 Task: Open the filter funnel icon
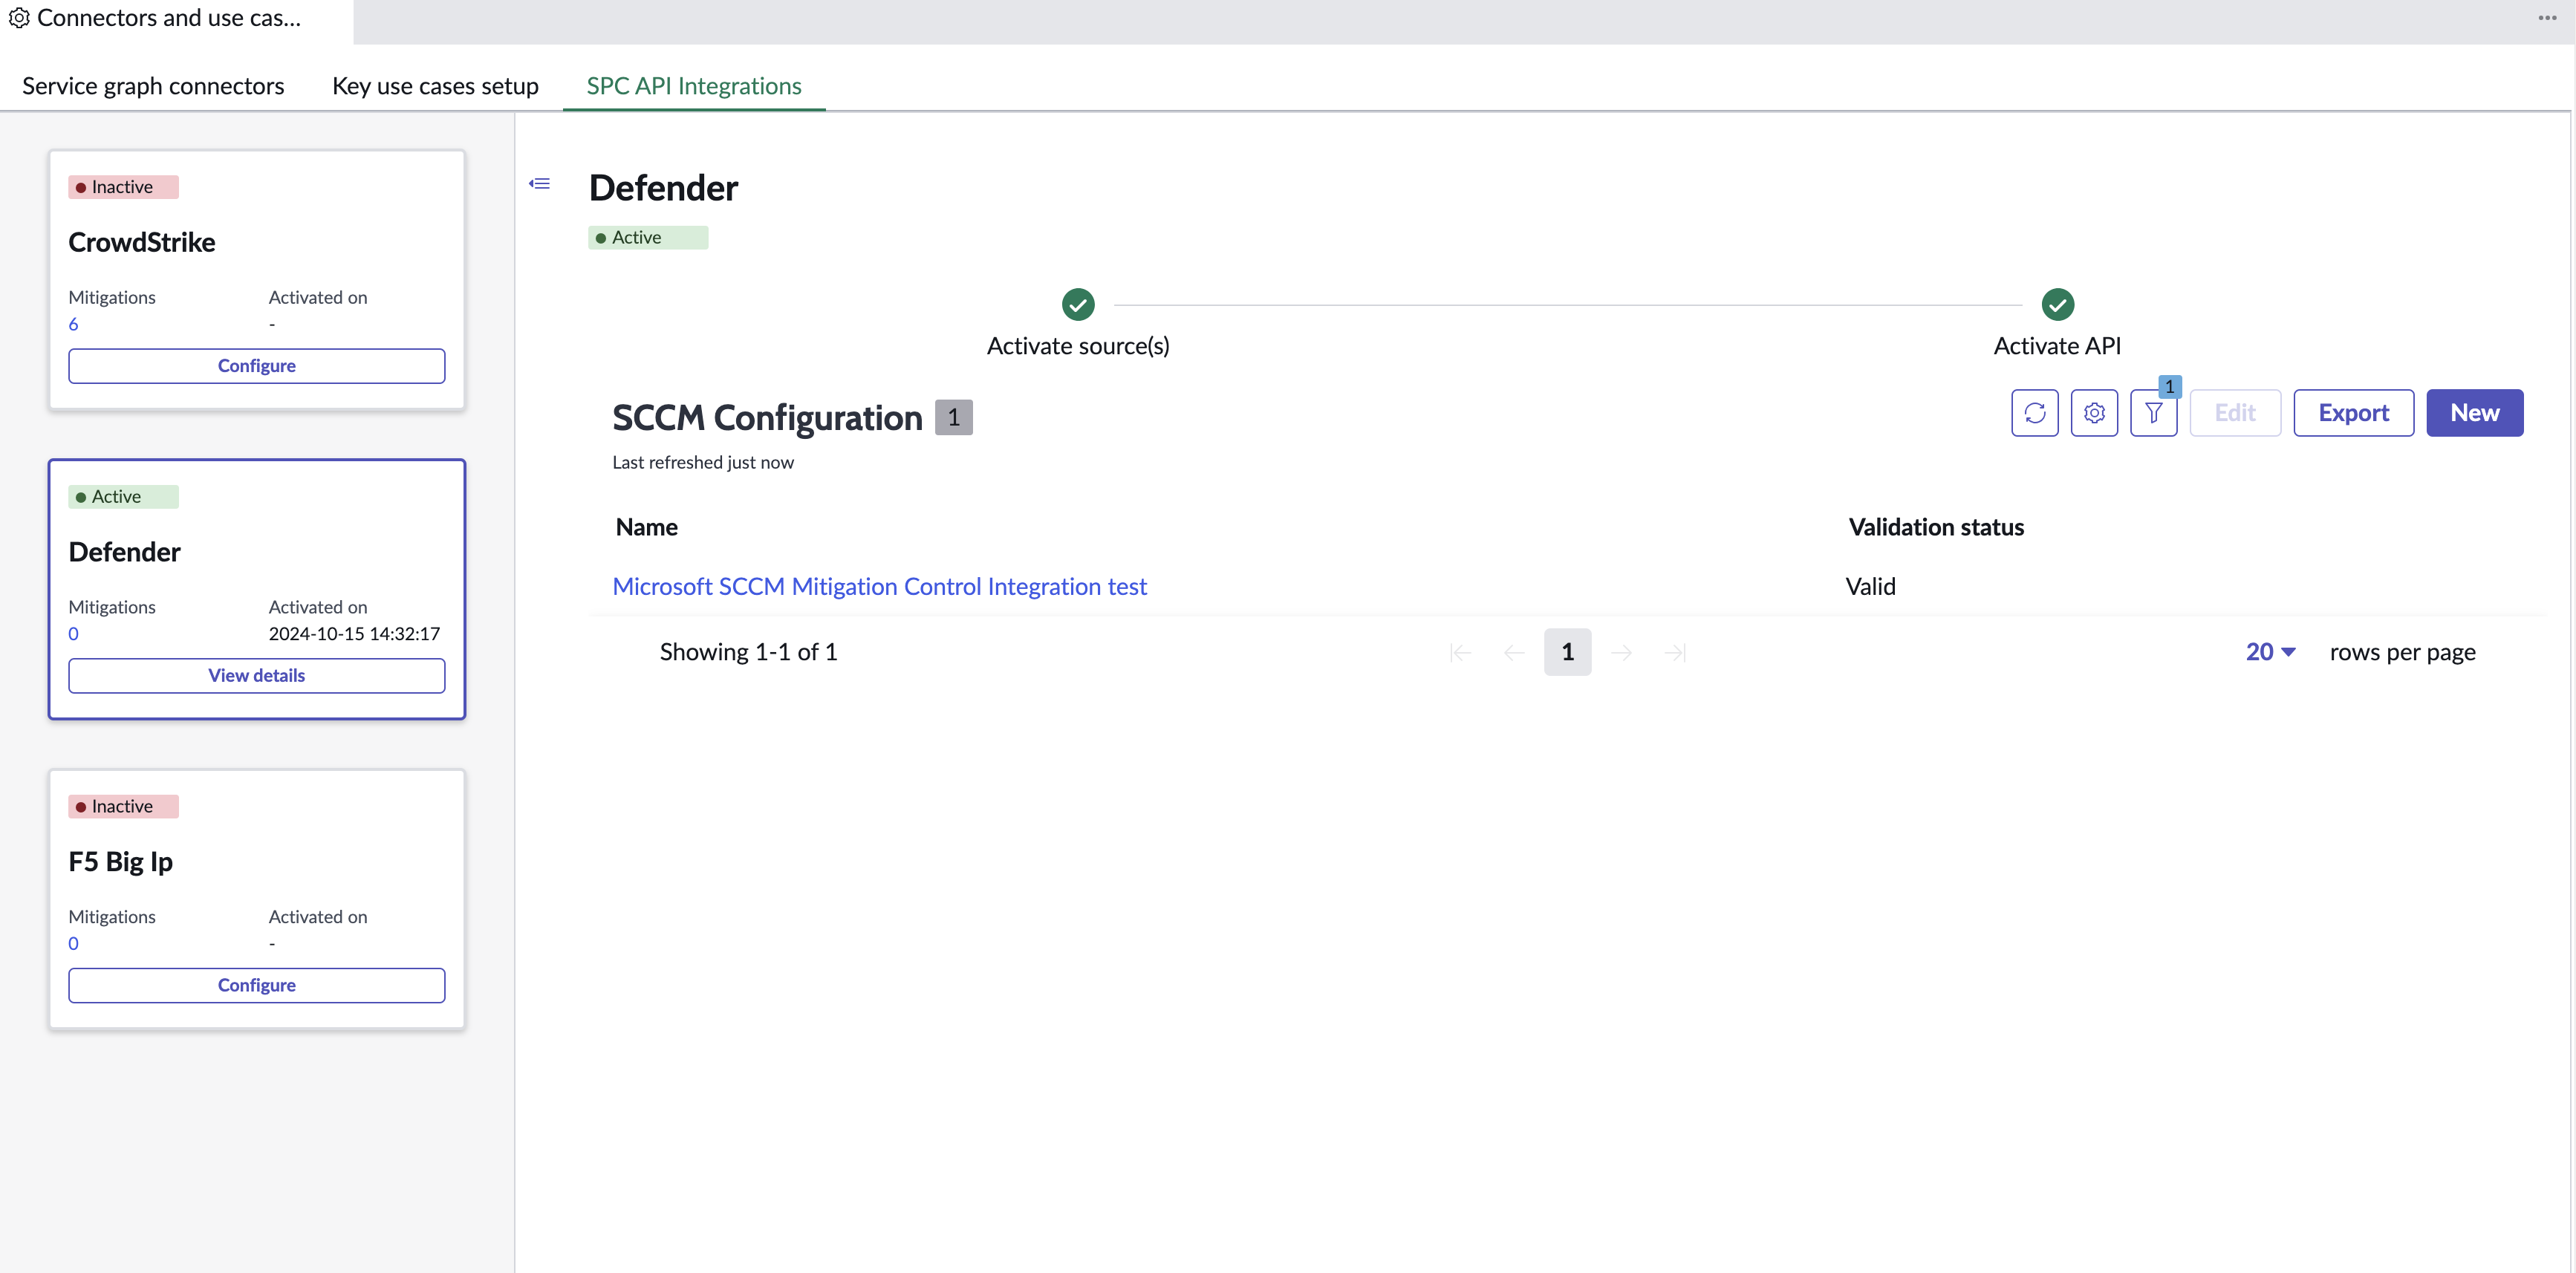point(2153,413)
